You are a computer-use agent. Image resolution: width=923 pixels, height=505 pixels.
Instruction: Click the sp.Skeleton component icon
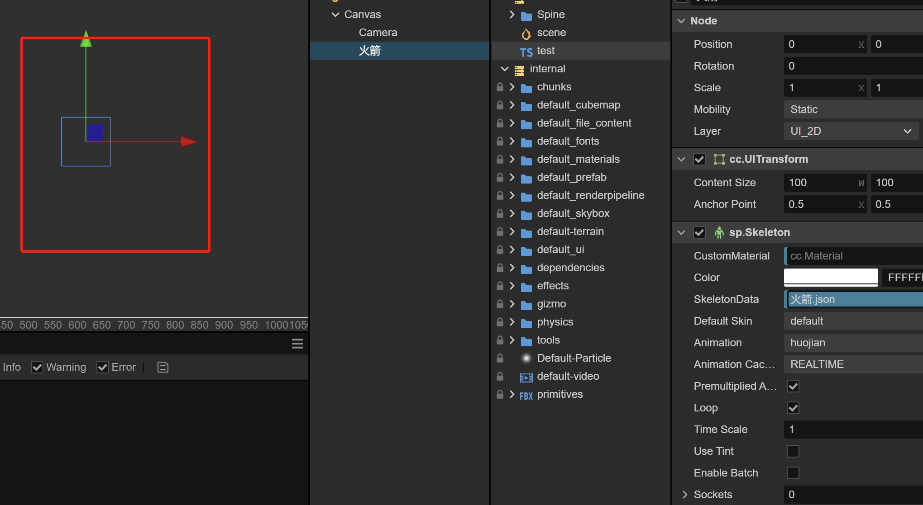pyautogui.click(x=719, y=232)
